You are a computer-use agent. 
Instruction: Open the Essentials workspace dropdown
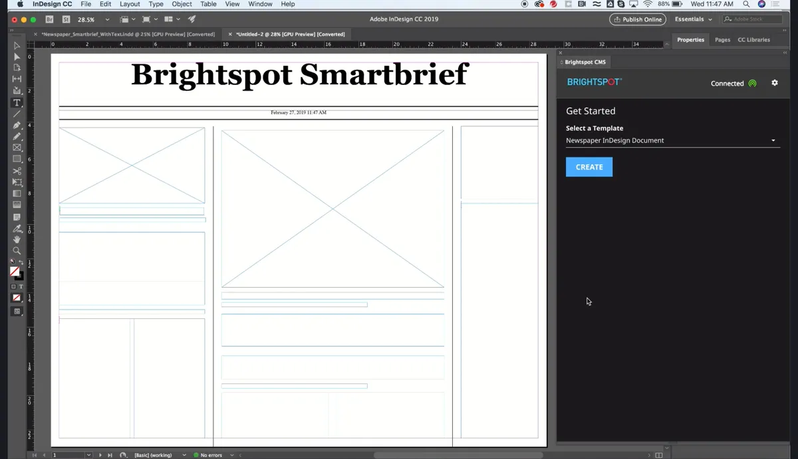coord(693,19)
